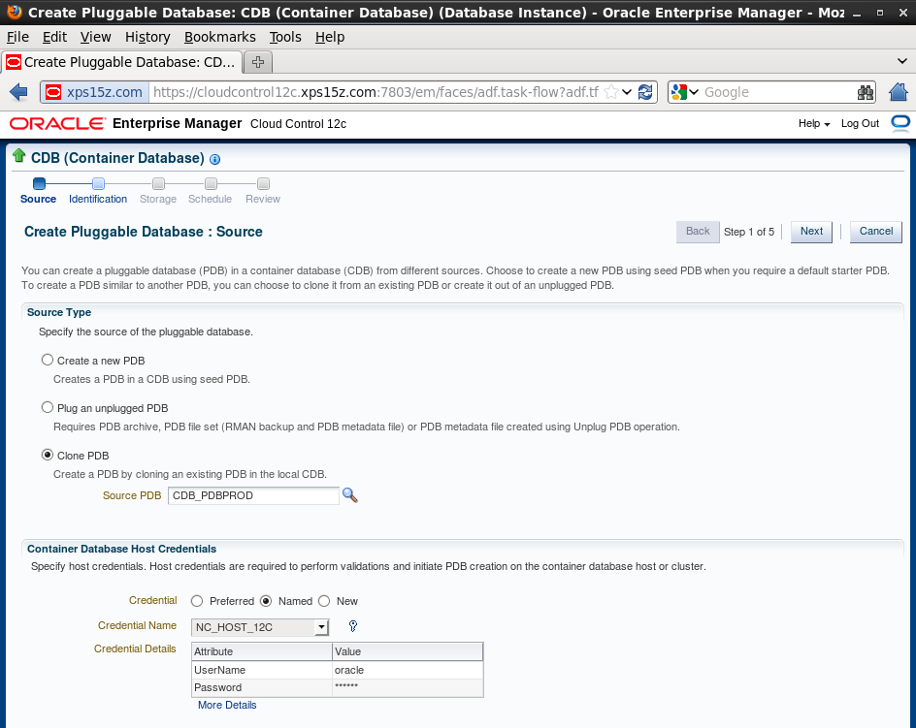Click the Value column header
Viewport: 916px width, 728px height.
click(x=408, y=651)
